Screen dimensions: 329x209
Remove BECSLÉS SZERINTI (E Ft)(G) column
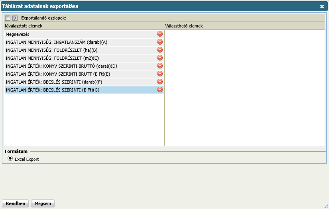click(160, 90)
